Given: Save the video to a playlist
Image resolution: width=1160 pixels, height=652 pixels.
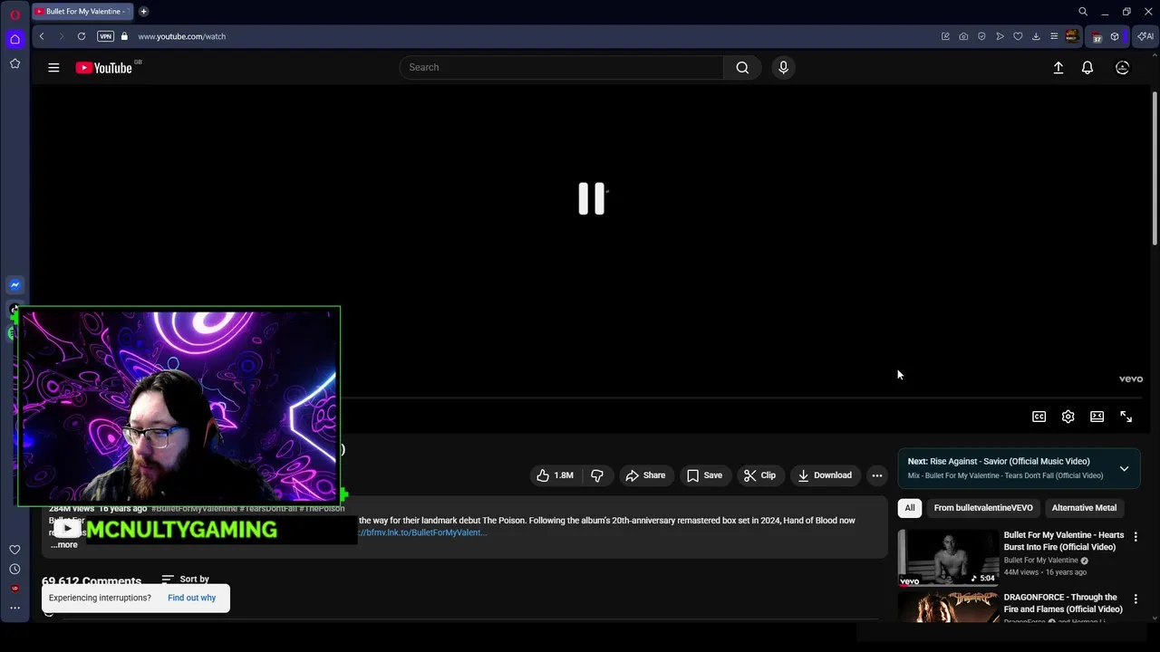Looking at the screenshot, I should click(705, 475).
